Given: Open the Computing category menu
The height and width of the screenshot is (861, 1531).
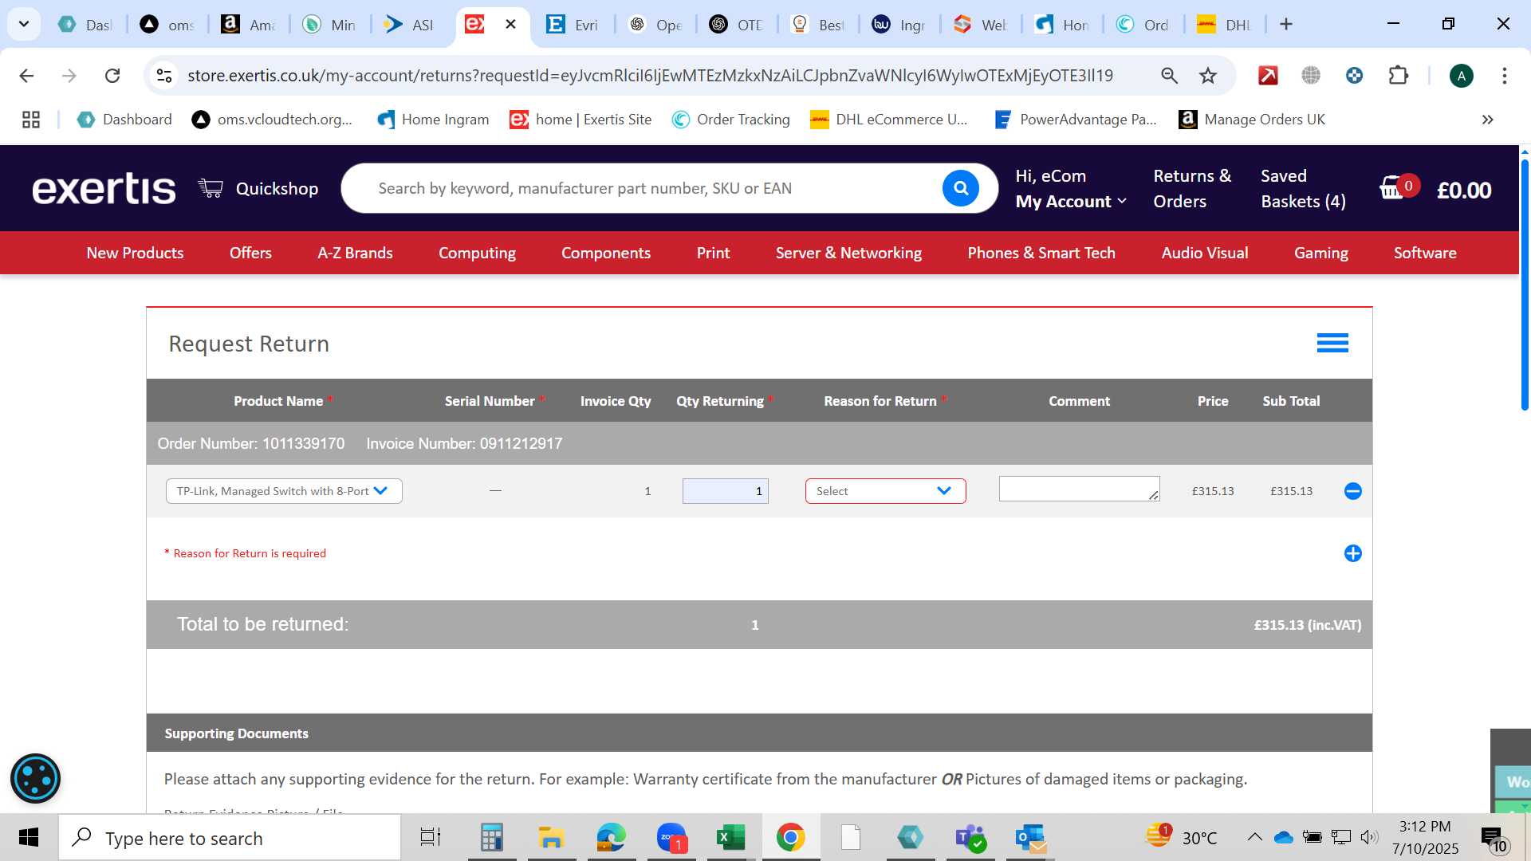Looking at the screenshot, I should click(x=477, y=253).
